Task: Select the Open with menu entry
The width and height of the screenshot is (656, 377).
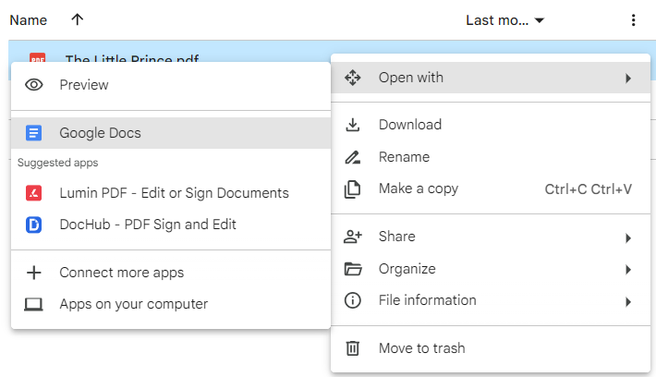Action: click(x=411, y=78)
